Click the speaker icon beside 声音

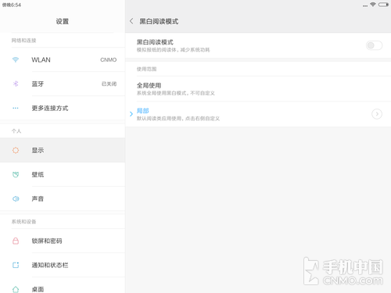(x=16, y=198)
